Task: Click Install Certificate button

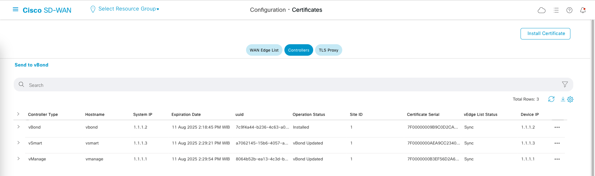Action: click(545, 34)
